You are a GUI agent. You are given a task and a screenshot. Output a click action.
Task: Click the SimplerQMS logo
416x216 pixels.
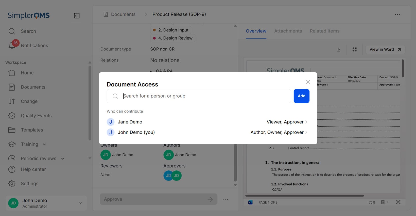point(29,15)
